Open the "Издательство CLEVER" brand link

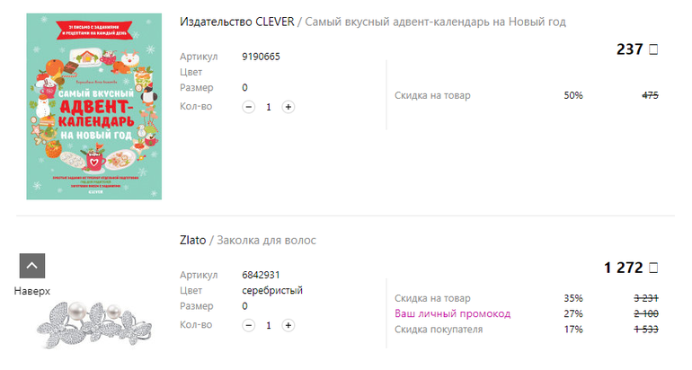click(x=237, y=22)
